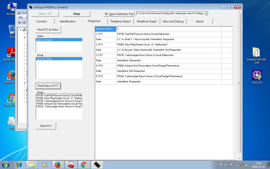Select the Interfejs VAG KKL USB folder
The width and height of the screenshot is (270, 169).
pos(257,55)
